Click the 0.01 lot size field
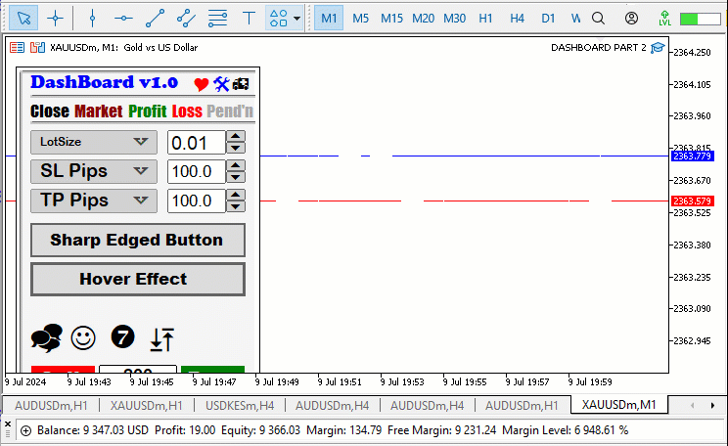 coord(197,143)
